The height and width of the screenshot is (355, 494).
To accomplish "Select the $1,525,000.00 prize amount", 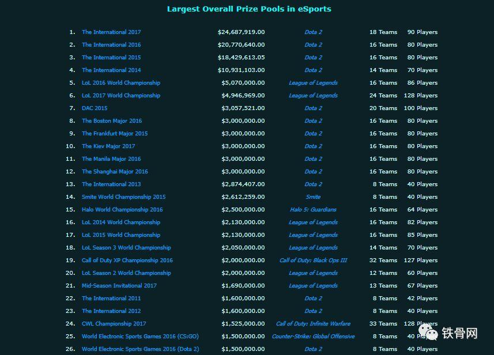I will [243, 323].
